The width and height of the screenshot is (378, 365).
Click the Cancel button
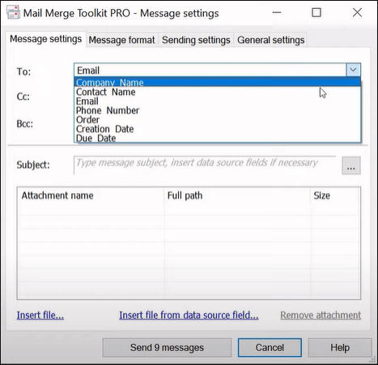[x=270, y=347]
